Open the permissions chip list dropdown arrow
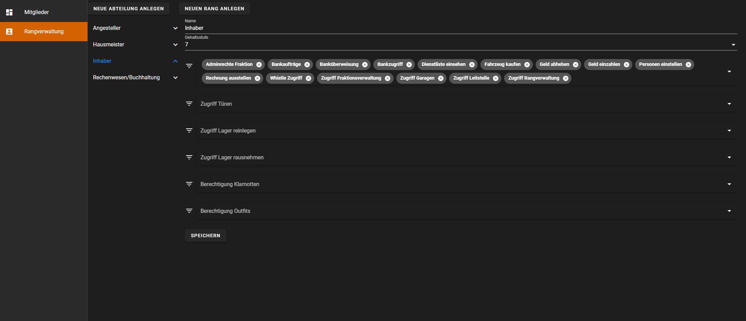Screen dimensions: 746x321 click(729, 71)
